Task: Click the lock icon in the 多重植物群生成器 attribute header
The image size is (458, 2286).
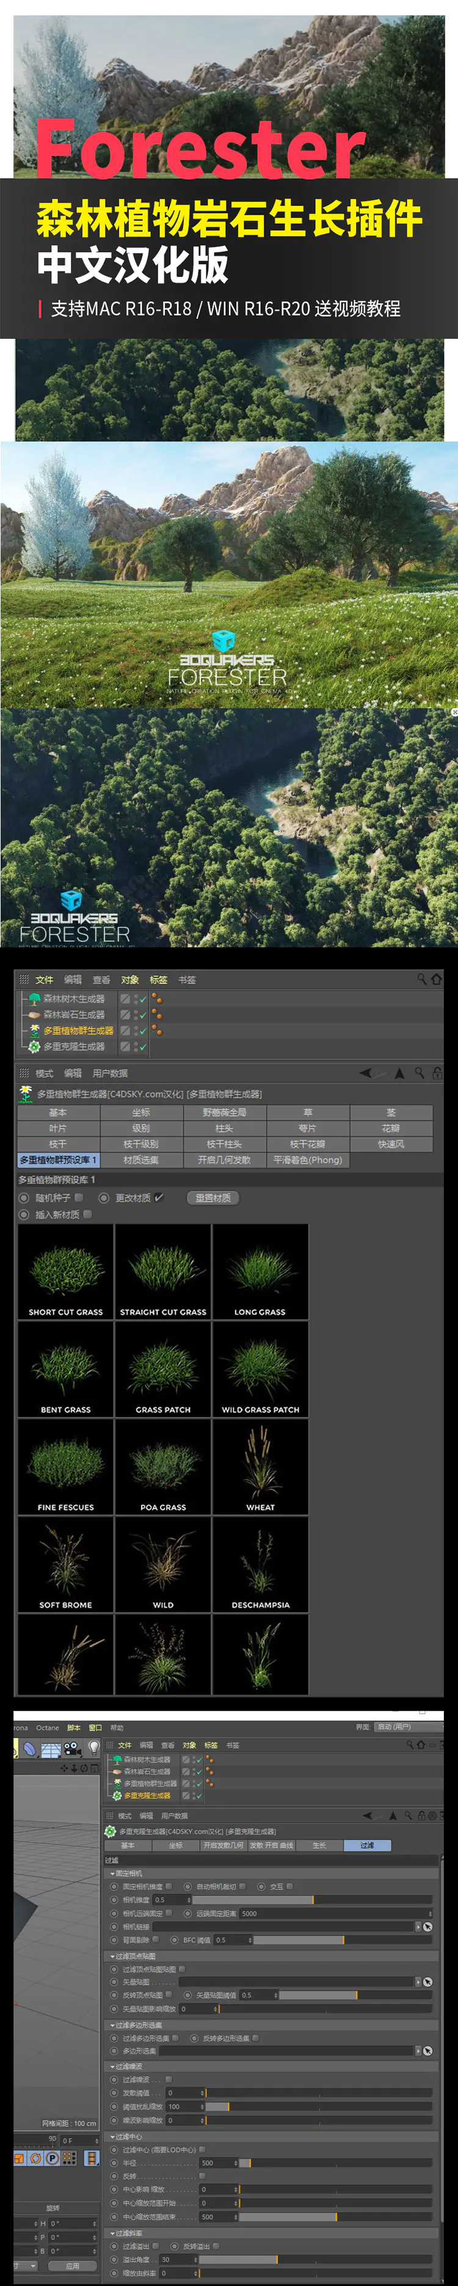Action: (x=437, y=1073)
